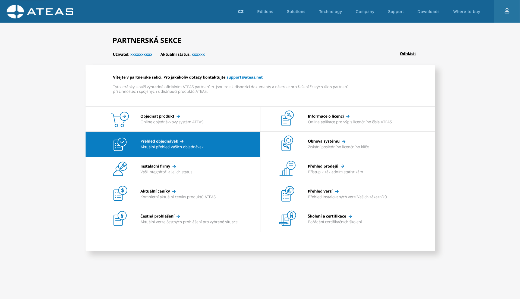Click the paragraph document icon for Čestná prohlášení
The width and height of the screenshot is (520, 299).
tap(120, 219)
